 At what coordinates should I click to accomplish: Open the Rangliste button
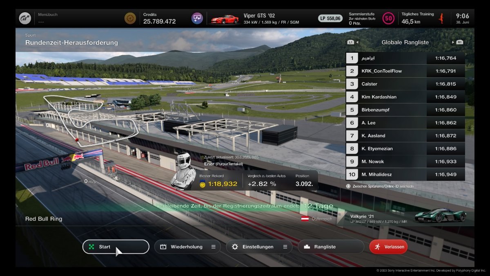331,247
